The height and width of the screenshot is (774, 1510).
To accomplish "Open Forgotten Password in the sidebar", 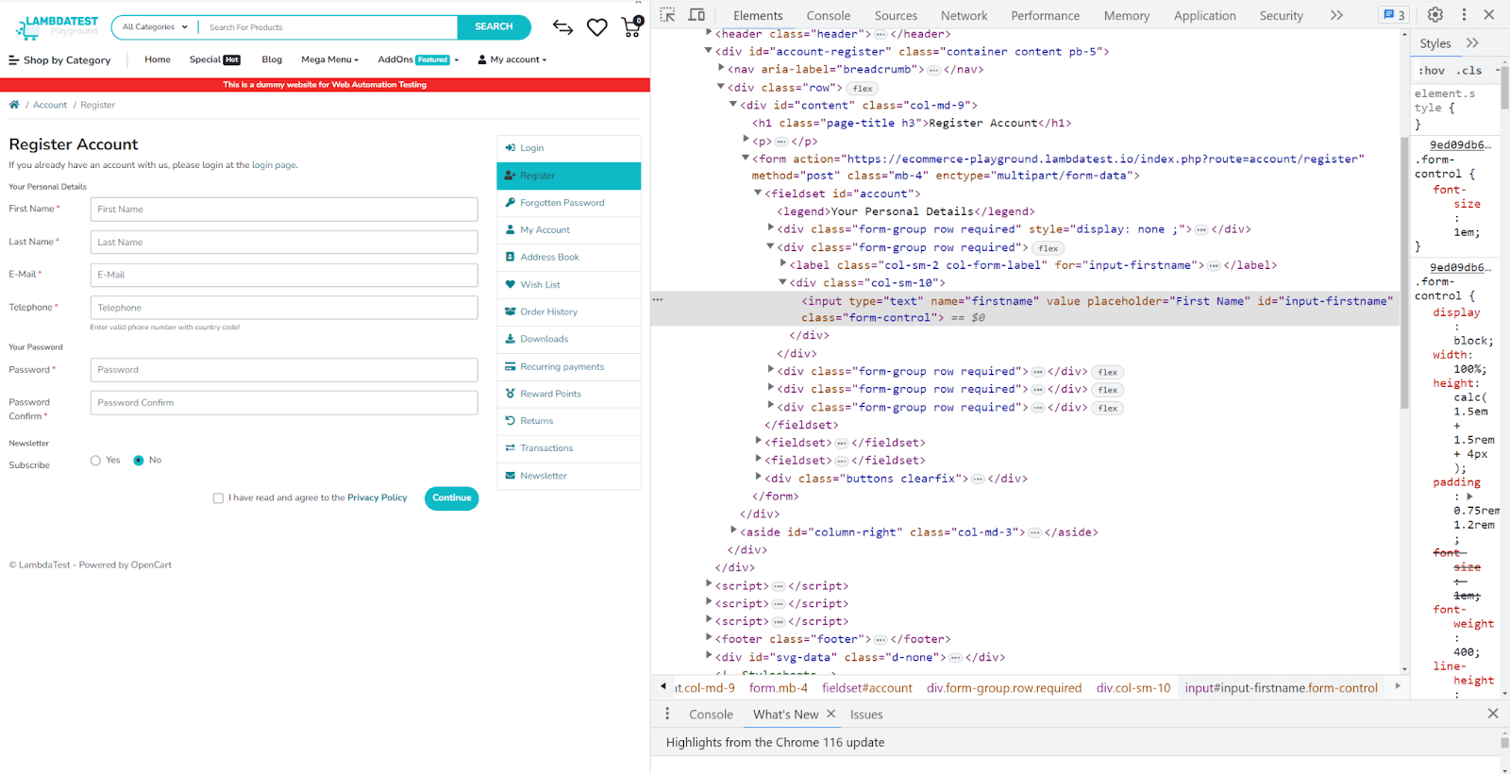I will point(562,203).
